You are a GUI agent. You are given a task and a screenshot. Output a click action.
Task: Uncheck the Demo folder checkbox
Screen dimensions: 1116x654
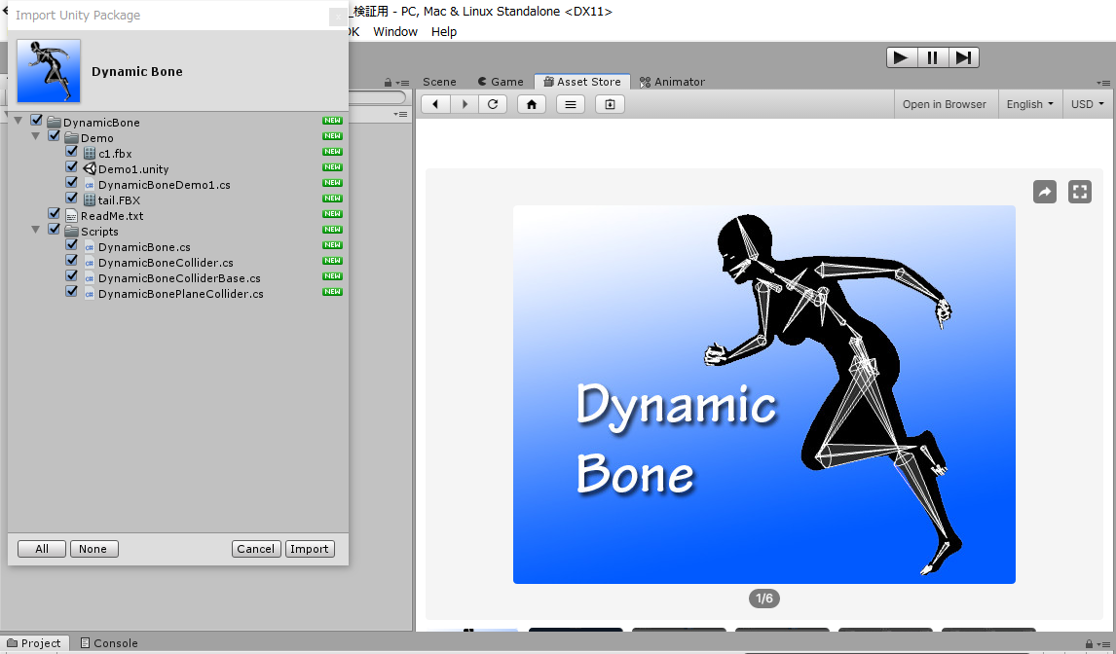coord(55,135)
